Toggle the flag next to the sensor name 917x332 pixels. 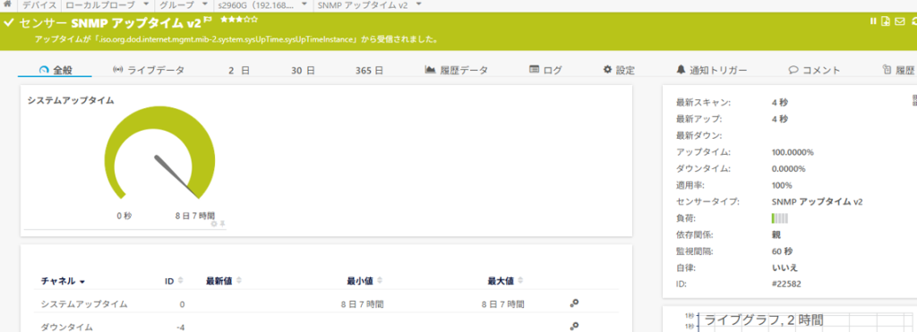[208, 21]
